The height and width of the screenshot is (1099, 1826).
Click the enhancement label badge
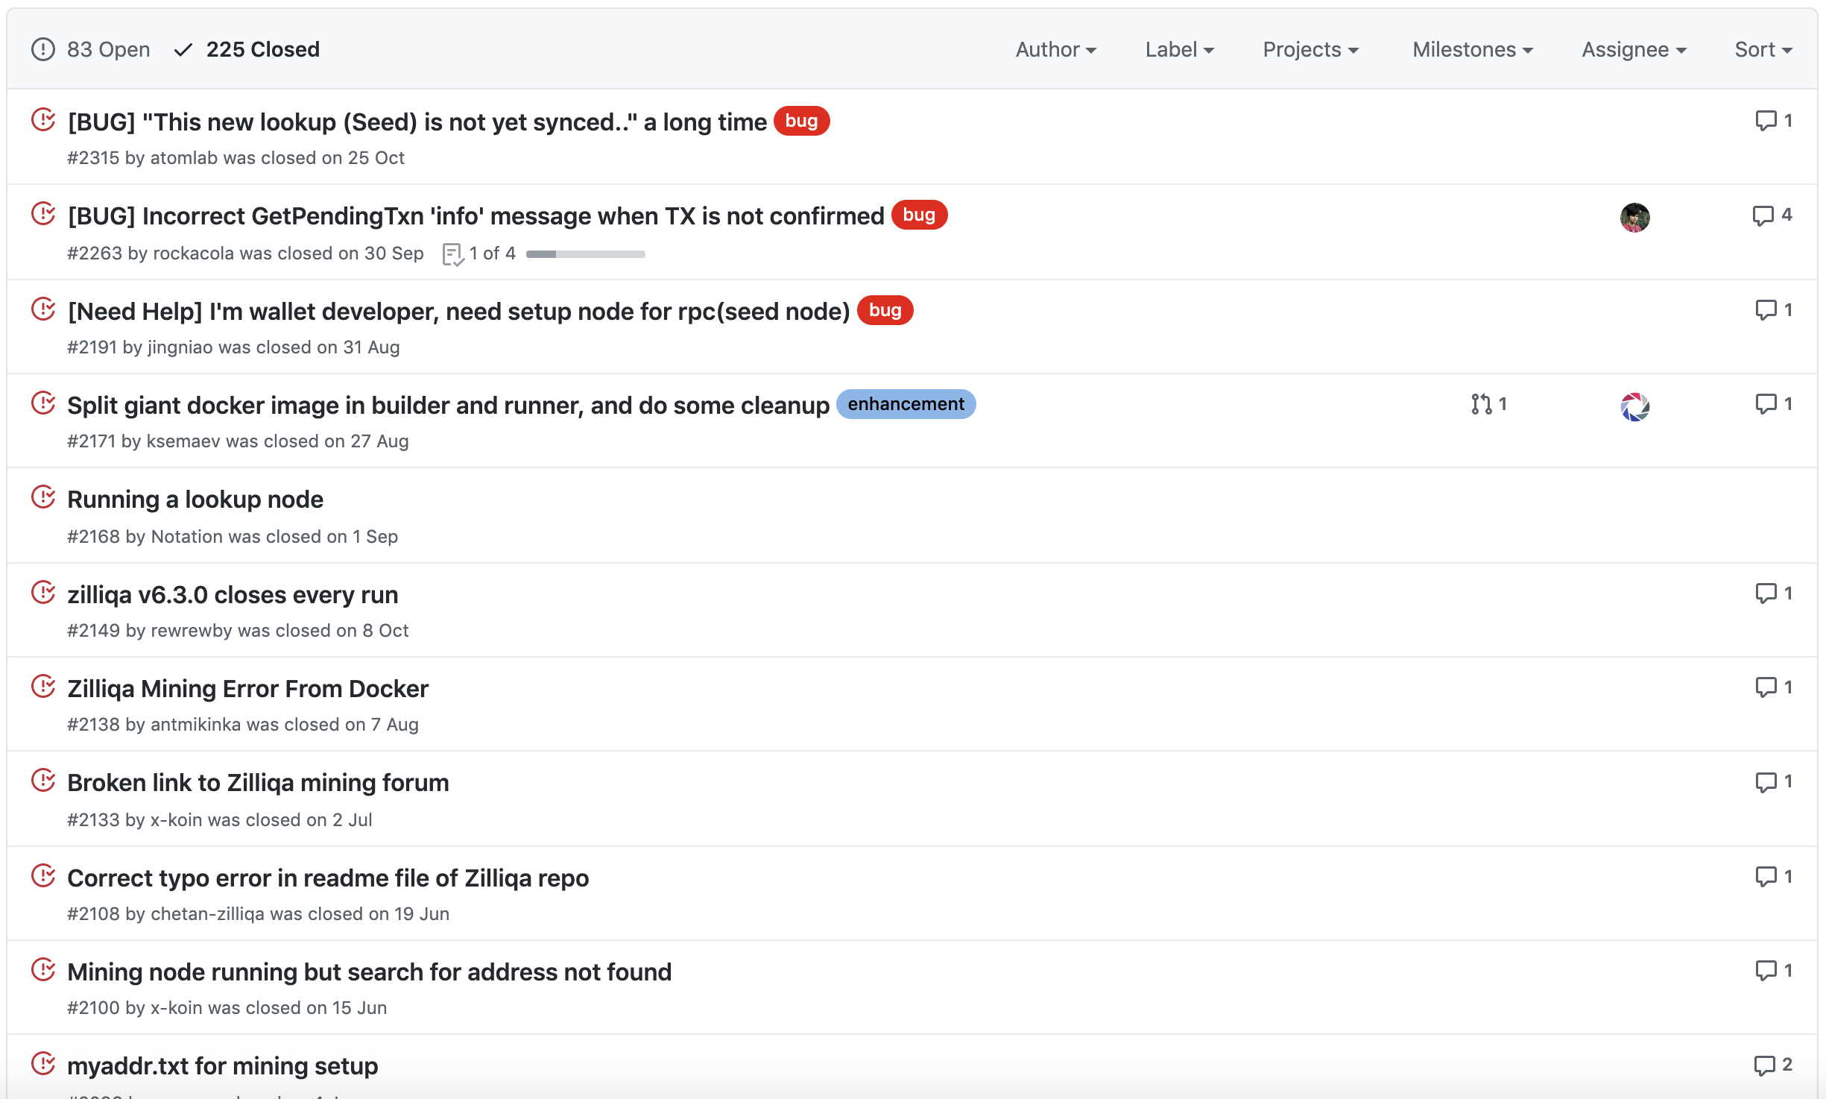point(906,404)
